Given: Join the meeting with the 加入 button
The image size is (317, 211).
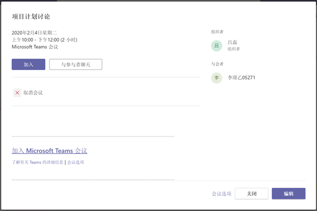Looking at the screenshot, I should coord(28,64).
